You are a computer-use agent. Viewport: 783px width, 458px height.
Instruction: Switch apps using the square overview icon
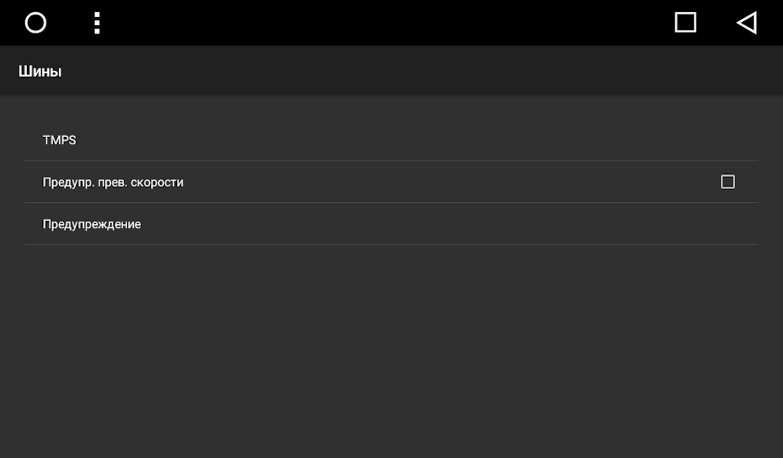click(685, 23)
